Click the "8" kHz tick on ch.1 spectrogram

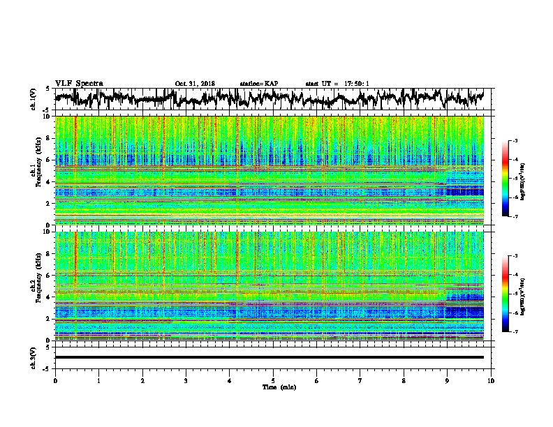pyautogui.click(x=50, y=138)
